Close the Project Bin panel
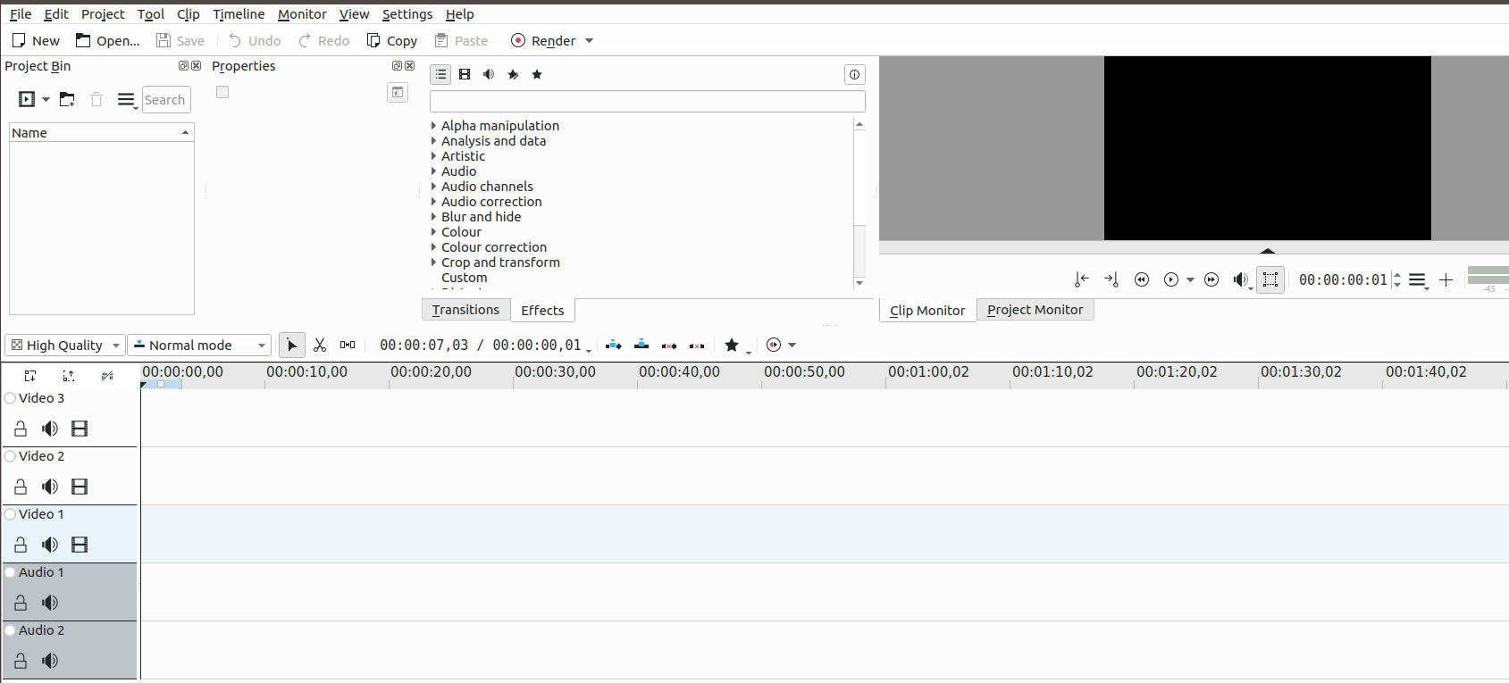The width and height of the screenshot is (1509, 683). click(196, 66)
